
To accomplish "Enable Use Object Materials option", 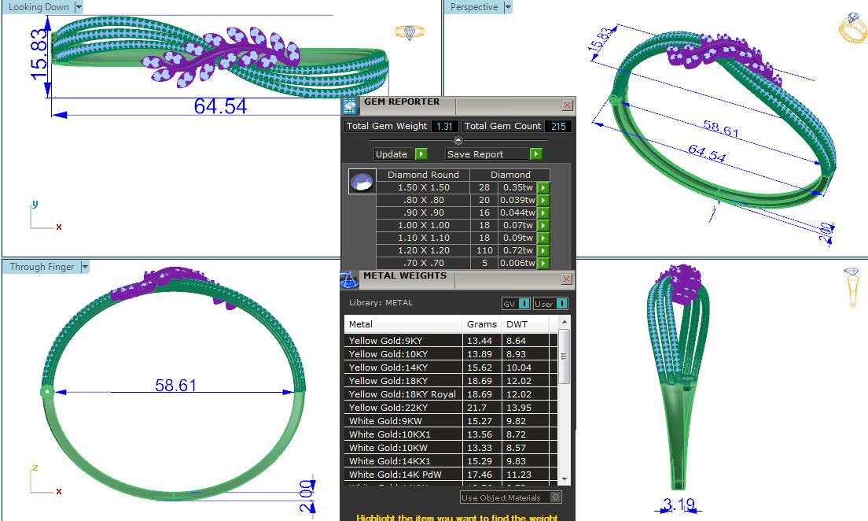I will tap(556, 497).
